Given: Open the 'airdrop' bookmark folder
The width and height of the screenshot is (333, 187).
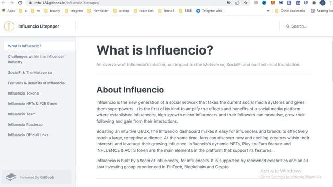Looking at the screenshot, I should [x=121, y=11].
